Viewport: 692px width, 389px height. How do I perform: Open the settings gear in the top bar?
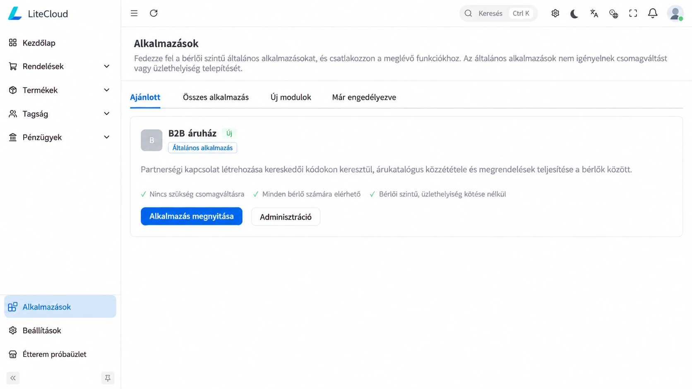(555, 13)
